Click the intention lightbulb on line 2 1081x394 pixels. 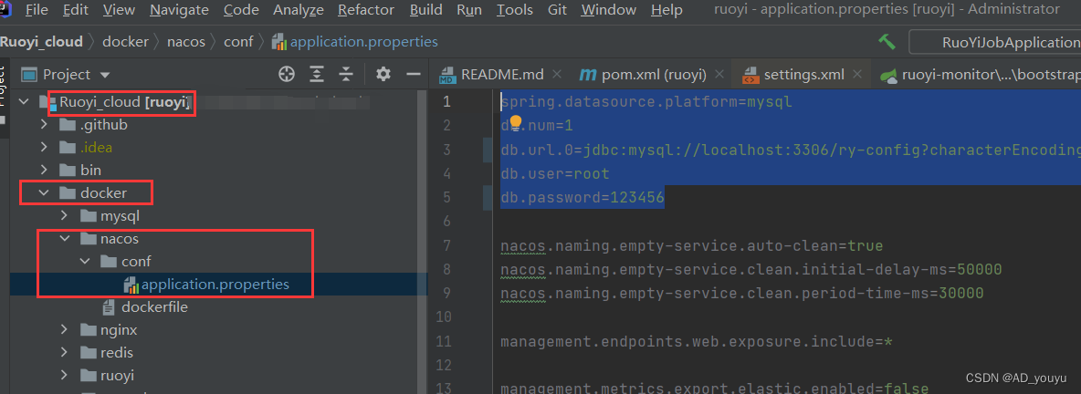click(x=515, y=125)
